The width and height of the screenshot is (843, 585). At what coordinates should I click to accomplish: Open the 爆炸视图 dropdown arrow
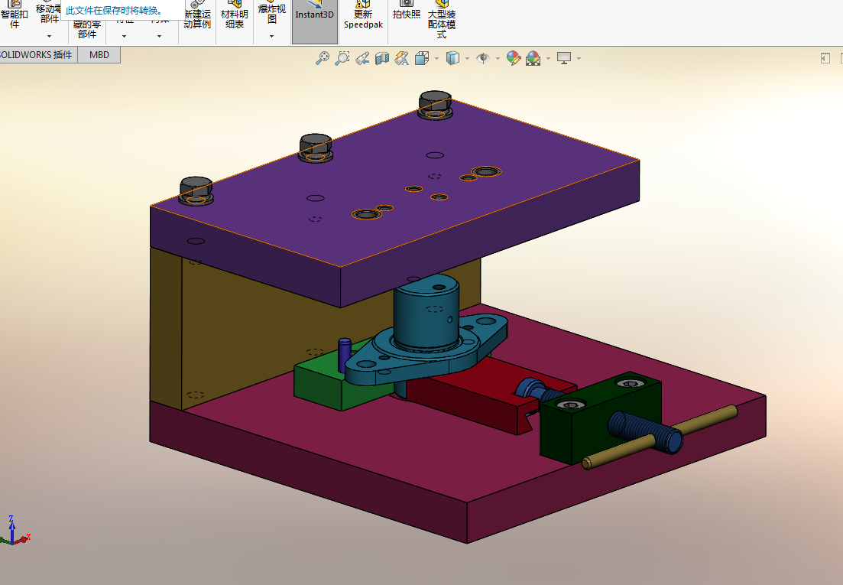click(x=271, y=36)
